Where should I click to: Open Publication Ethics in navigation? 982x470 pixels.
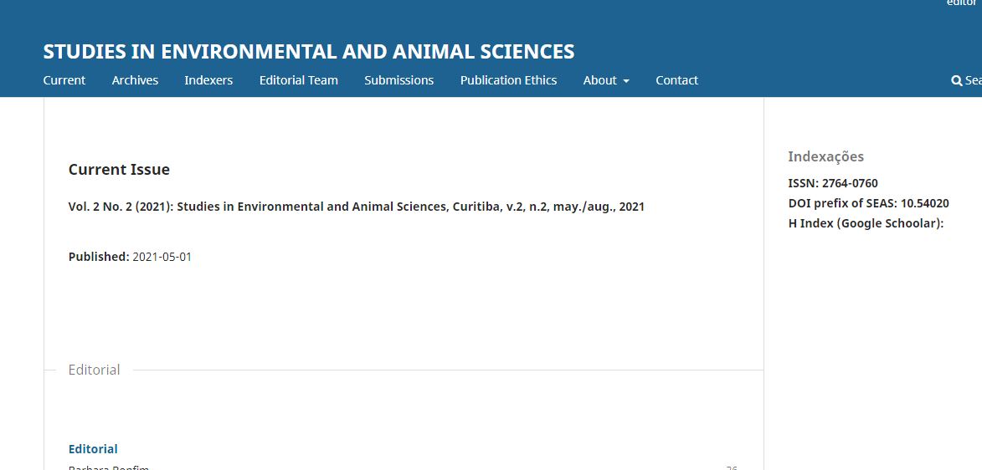point(508,80)
